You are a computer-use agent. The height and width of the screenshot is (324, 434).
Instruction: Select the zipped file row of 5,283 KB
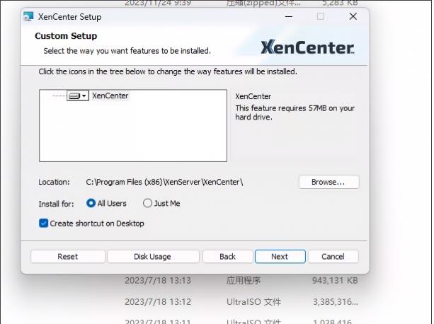241,3
